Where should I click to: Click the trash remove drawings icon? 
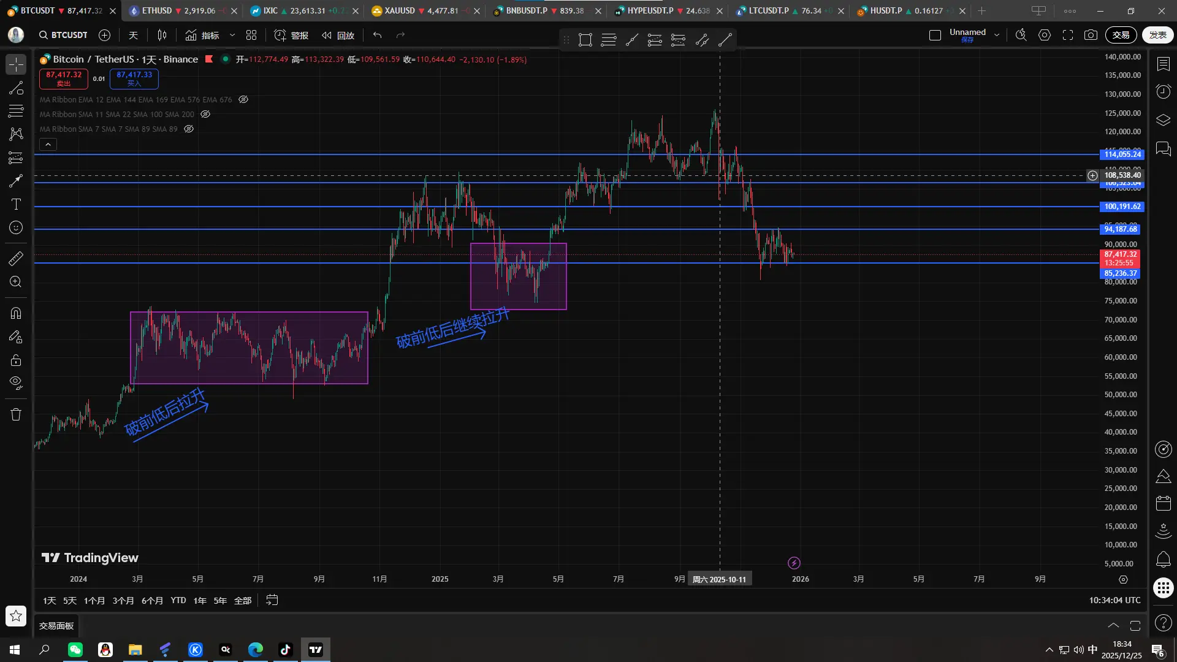16,414
